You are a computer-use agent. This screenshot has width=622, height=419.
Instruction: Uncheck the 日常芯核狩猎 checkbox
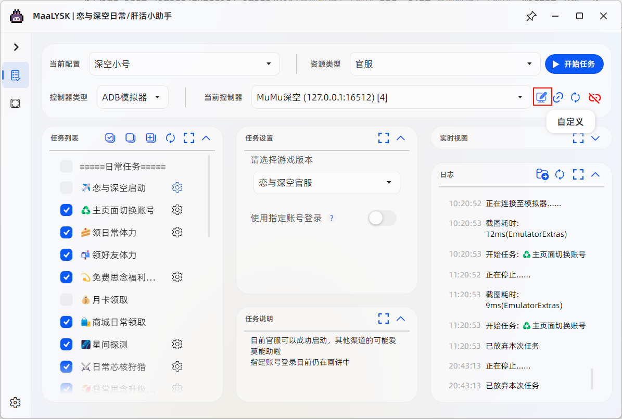point(66,366)
